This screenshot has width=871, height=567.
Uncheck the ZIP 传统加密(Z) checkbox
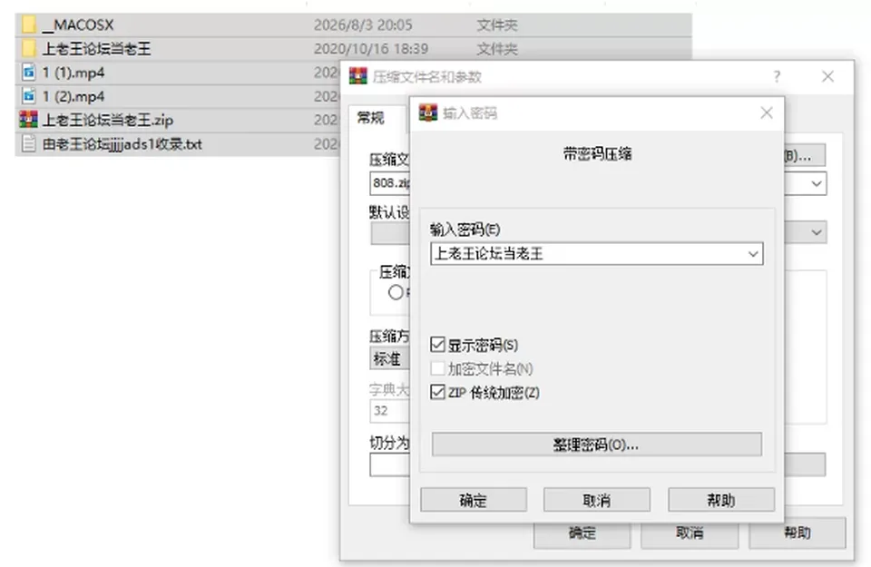click(x=437, y=392)
